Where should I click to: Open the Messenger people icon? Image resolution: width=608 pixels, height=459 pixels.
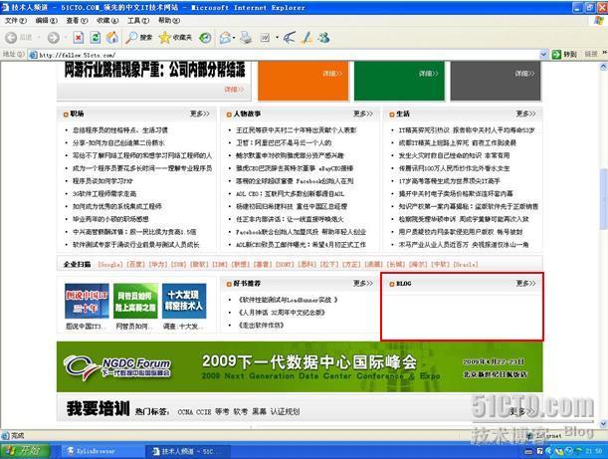click(x=323, y=38)
